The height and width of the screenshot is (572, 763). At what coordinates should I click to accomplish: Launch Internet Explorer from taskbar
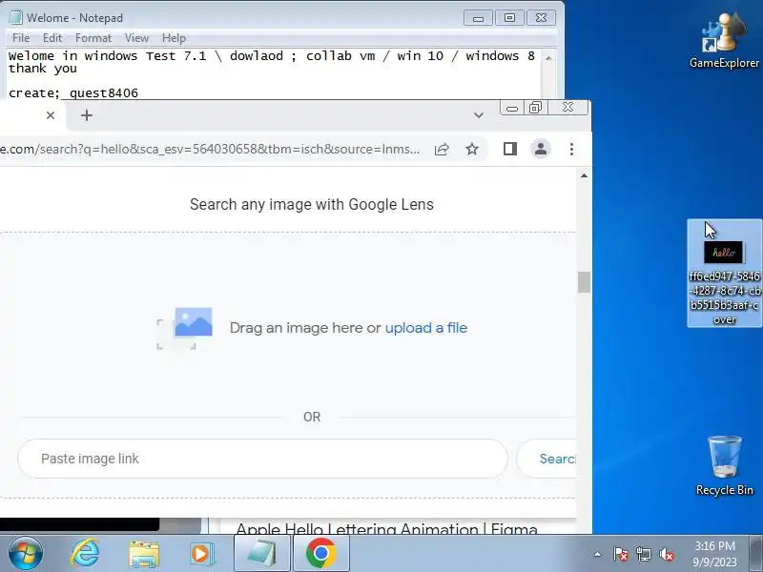(x=85, y=554)
